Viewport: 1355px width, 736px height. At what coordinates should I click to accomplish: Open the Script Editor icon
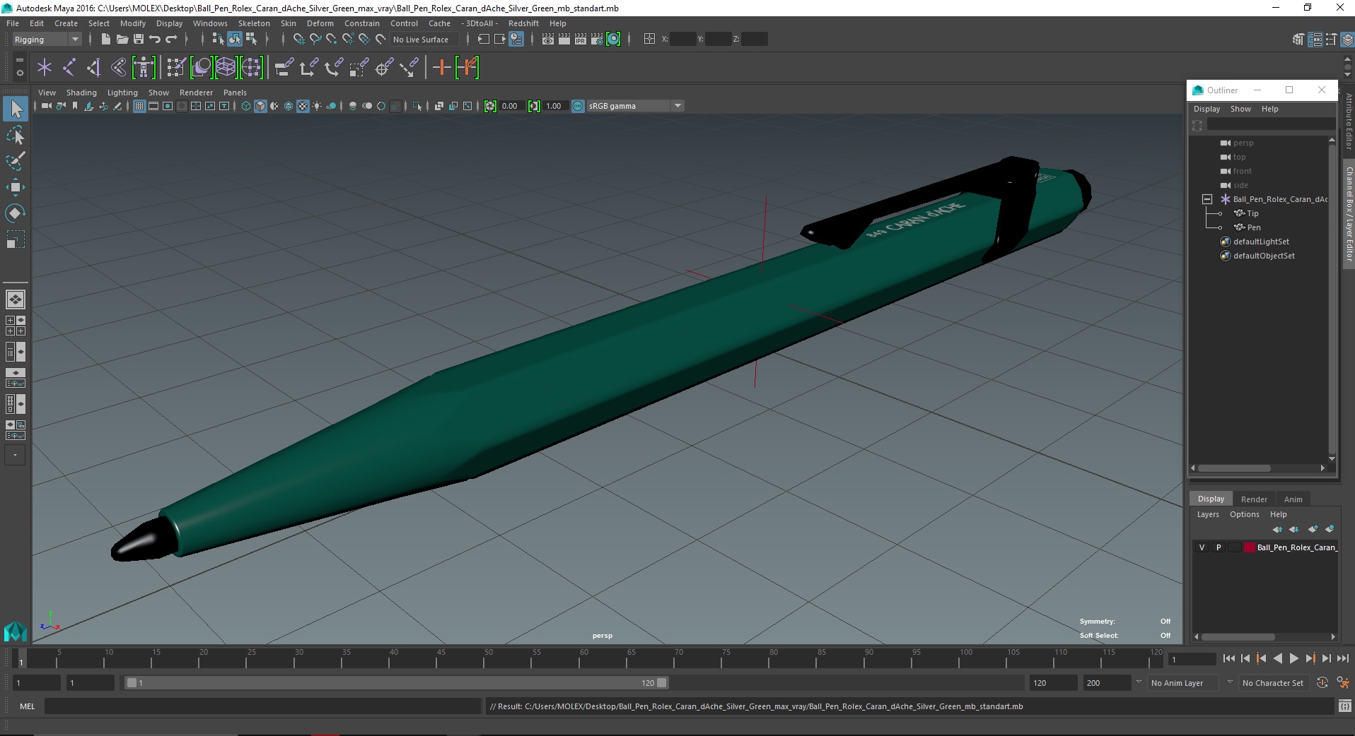click(1344, 706)
